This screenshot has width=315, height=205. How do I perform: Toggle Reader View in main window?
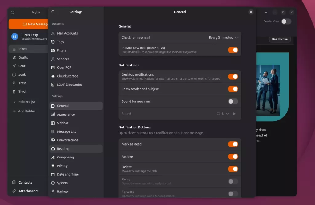tap(286, 21)
